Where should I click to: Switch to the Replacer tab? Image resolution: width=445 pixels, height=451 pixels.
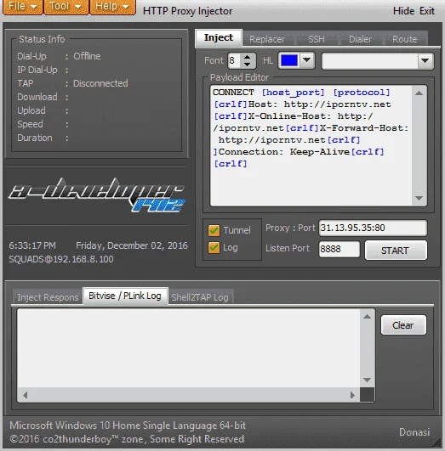coord(267,39)
